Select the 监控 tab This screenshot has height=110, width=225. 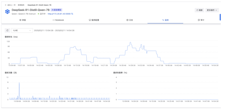[165, 20]
